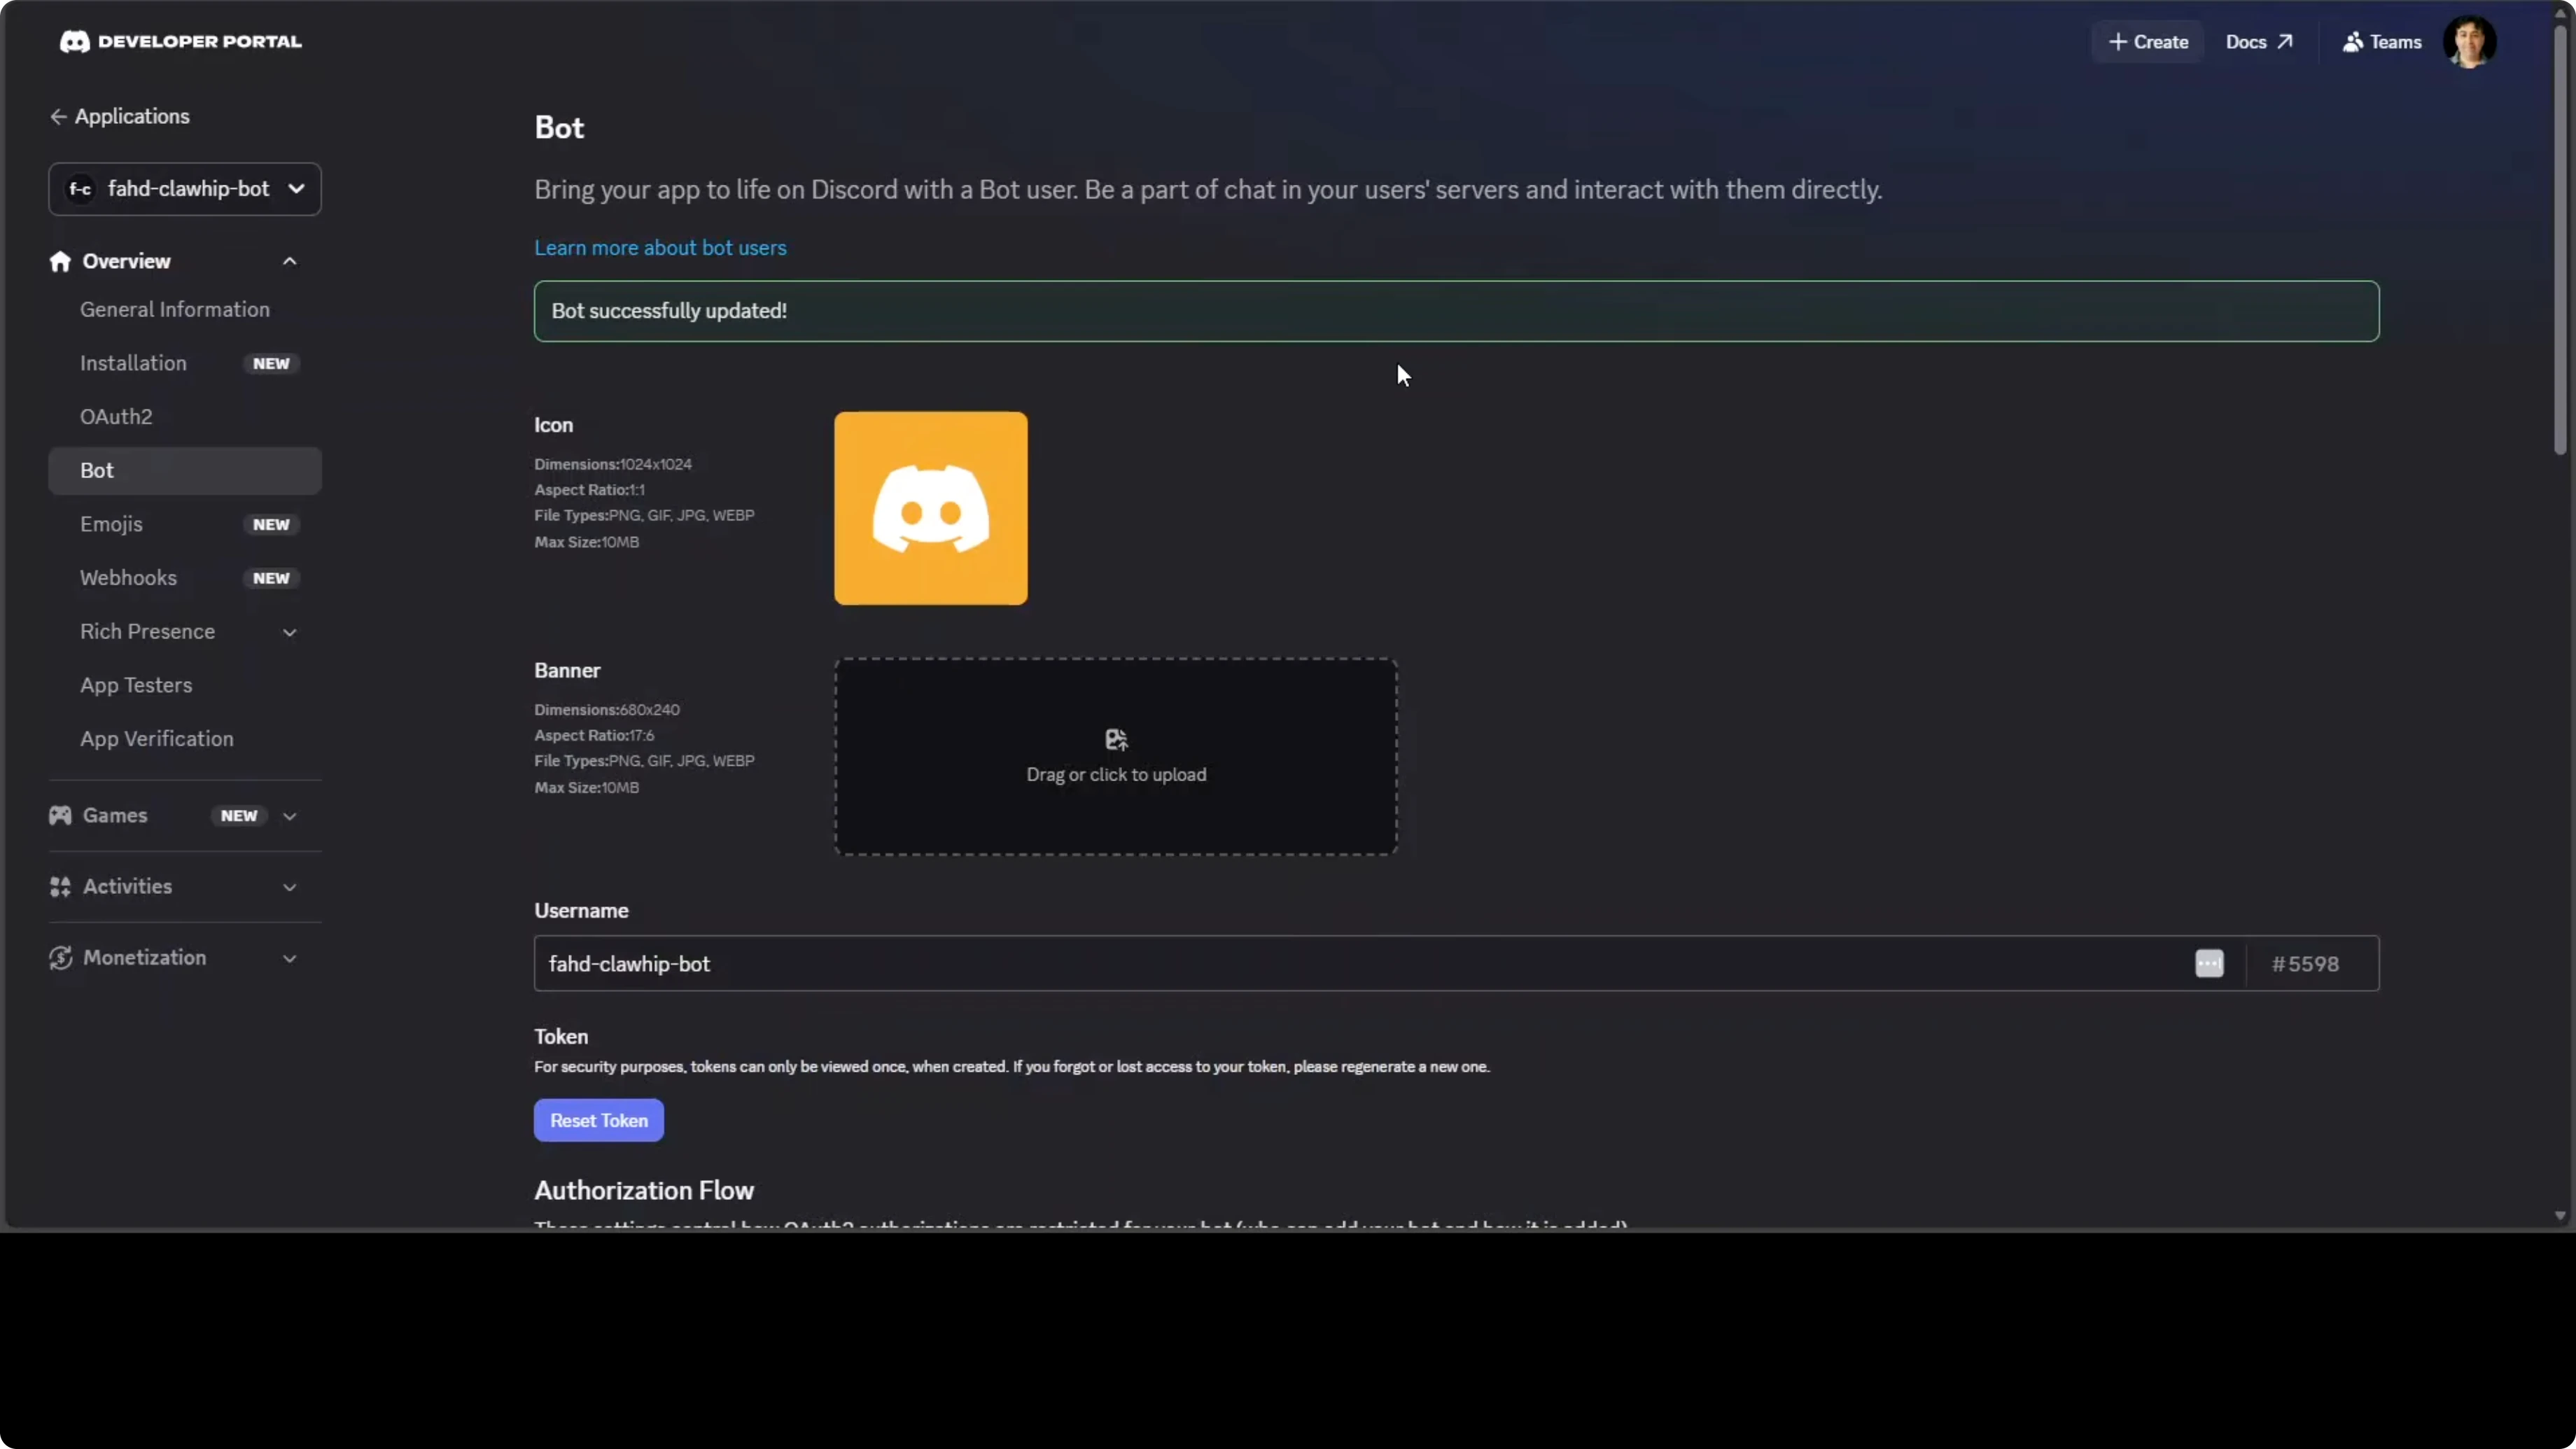Click the Username text field
The width and height of the screenshot is (2576, 1449).
[1300, 963]
